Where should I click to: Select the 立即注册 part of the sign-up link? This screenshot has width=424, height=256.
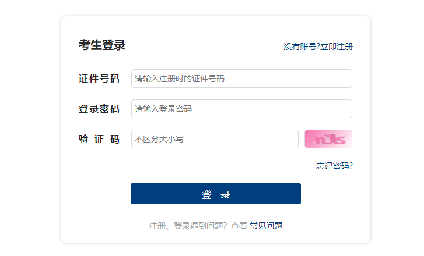pyautogui.click(x=337, y=47)
